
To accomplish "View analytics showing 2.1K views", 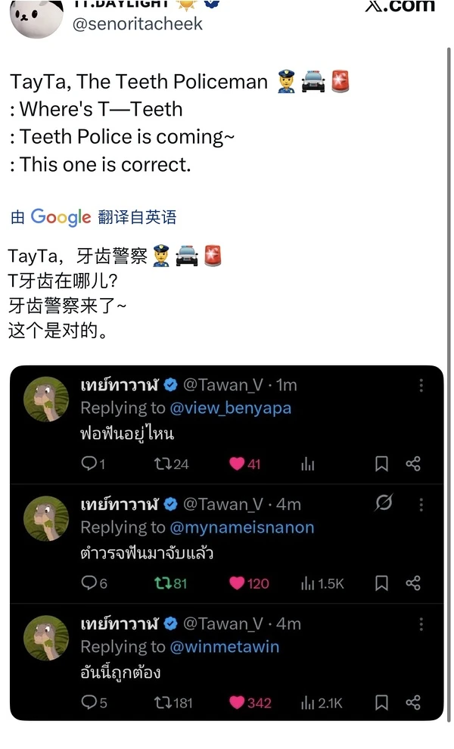I will click(x=322, y=702).
